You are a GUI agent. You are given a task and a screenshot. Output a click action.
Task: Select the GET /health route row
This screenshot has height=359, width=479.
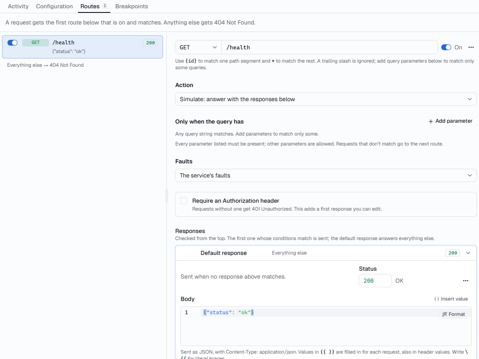(x=83, y=47)
